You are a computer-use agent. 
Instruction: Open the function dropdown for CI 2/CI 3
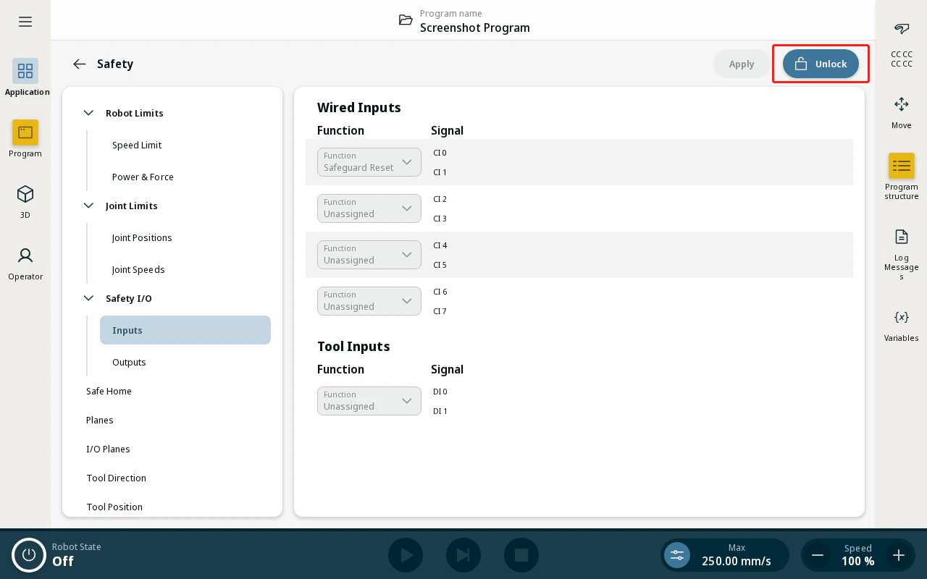click(369, 208)
